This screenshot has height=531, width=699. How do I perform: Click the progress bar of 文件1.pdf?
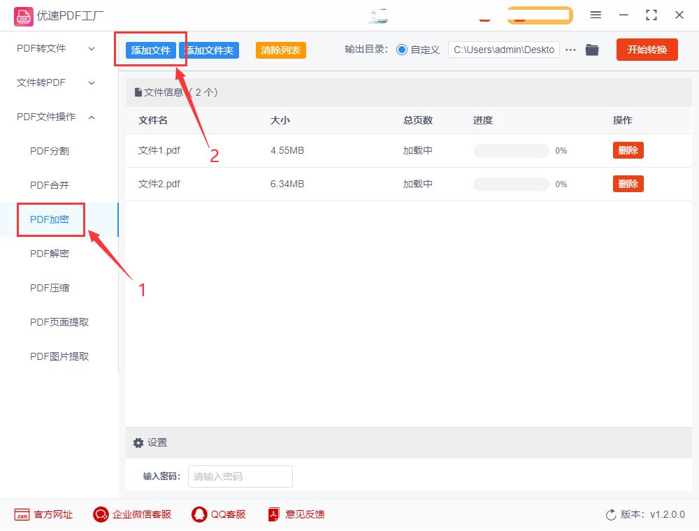(x=511, y=150)
